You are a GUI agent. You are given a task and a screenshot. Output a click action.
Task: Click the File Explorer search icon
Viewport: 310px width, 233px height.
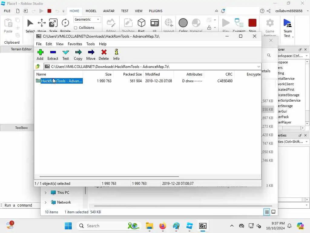[x=269, y=55]
